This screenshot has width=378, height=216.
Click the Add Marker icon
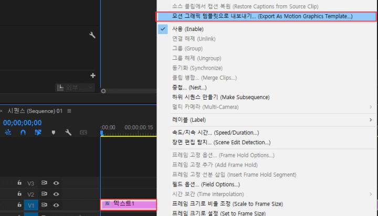pos(53,133)
